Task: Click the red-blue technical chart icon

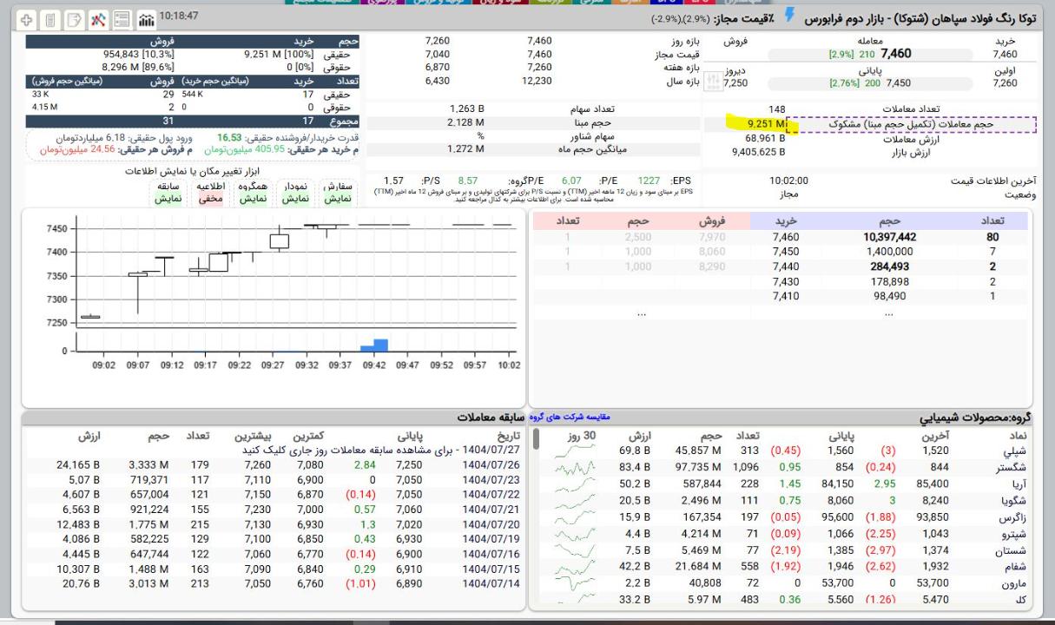Action: click(98, 19)
